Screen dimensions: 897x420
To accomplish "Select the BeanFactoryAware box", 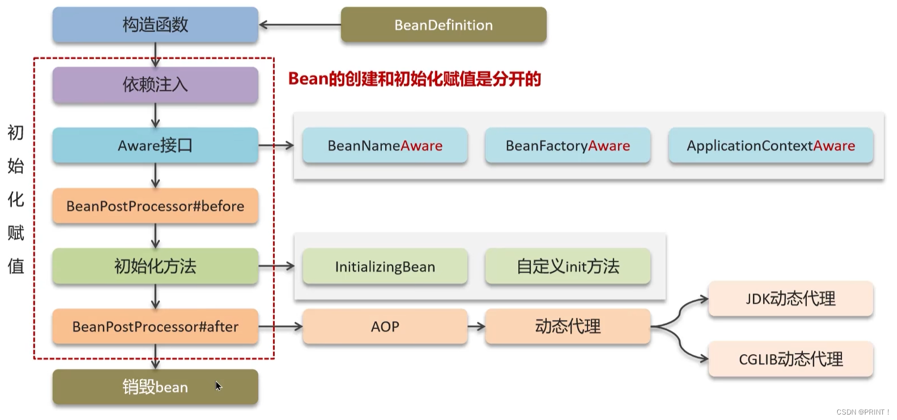I will 568,145.
